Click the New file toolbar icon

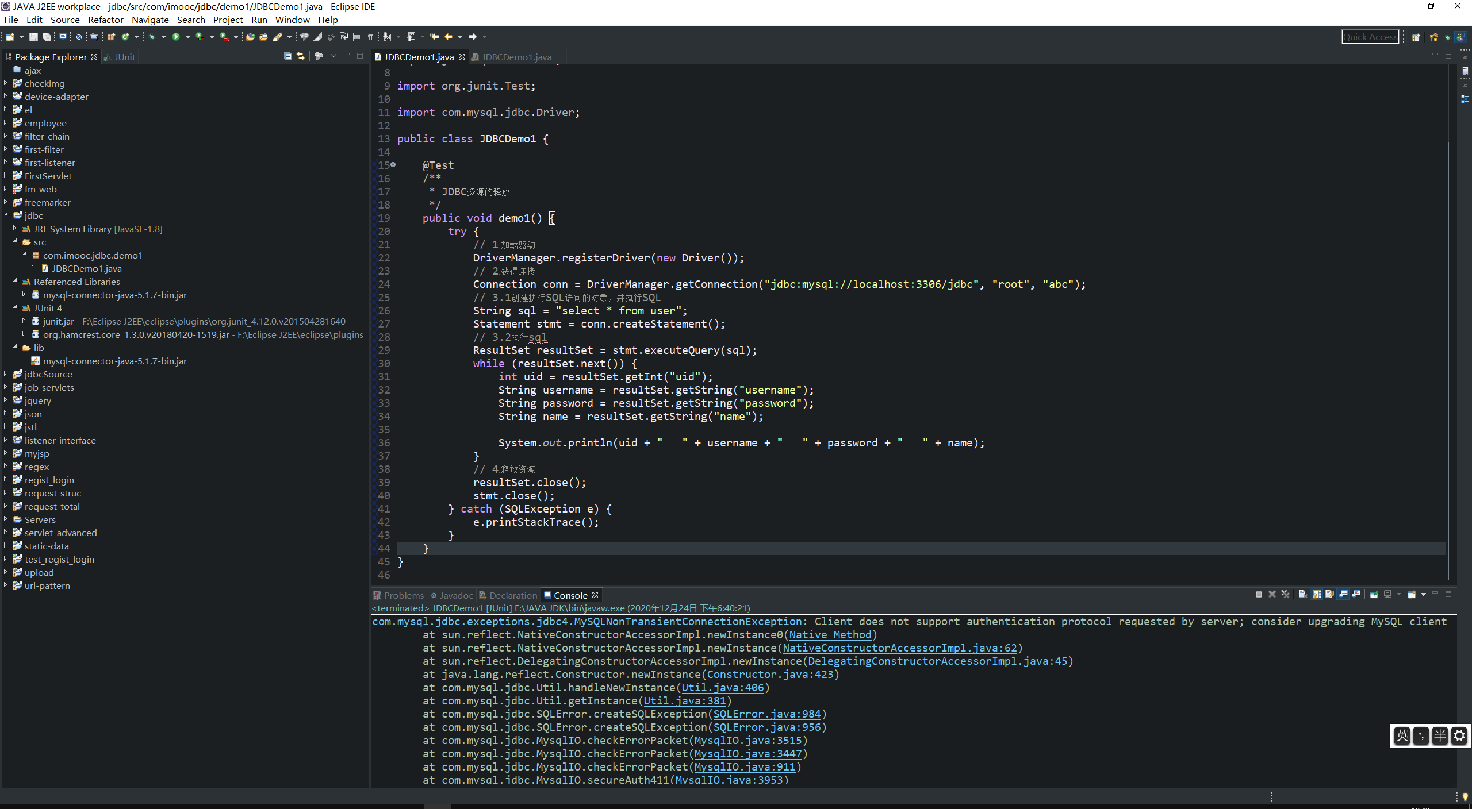(x=10, y=37)
